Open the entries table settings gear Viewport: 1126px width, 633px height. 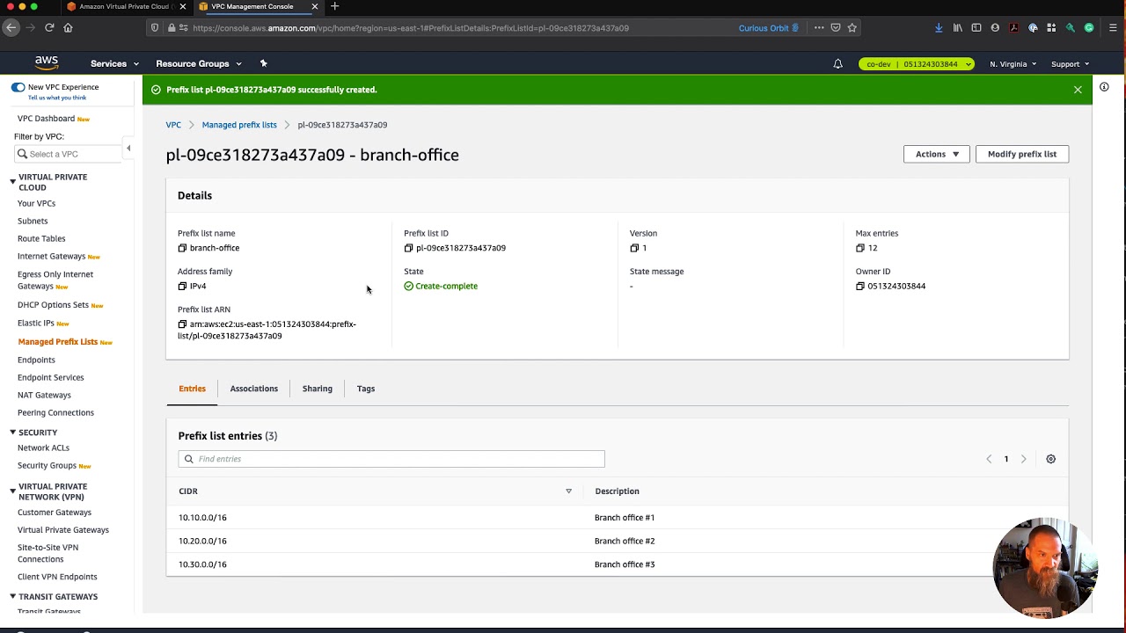pos(1050,459)
